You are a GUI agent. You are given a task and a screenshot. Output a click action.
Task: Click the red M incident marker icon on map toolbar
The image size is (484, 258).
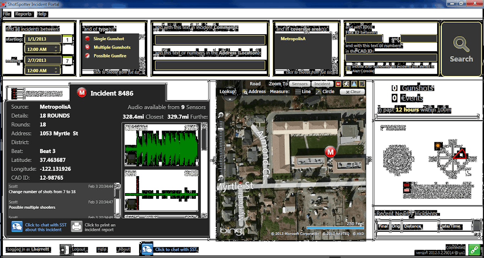[x=338, y=84]
